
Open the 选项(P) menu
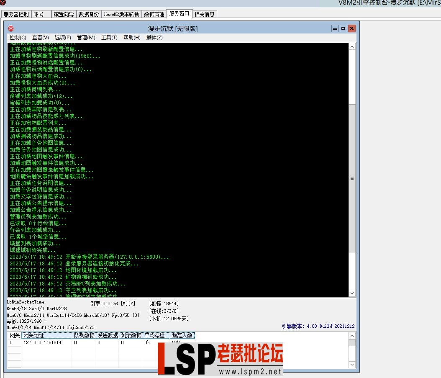tap(62, 38)
